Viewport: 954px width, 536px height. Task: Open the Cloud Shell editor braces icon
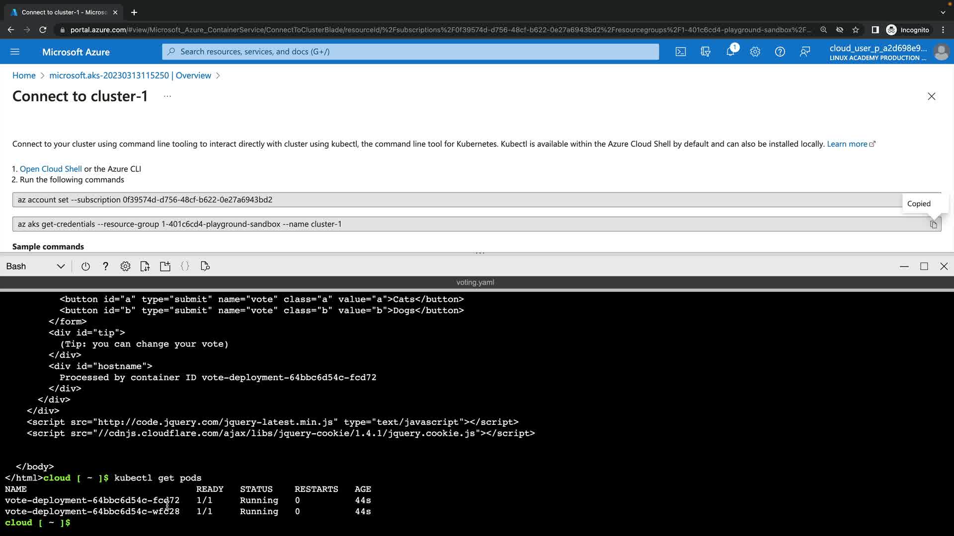coord(185,267)
